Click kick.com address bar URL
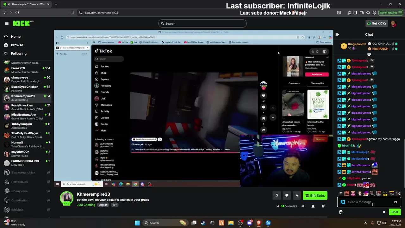The image size is (405, 228). pos(101,13)
